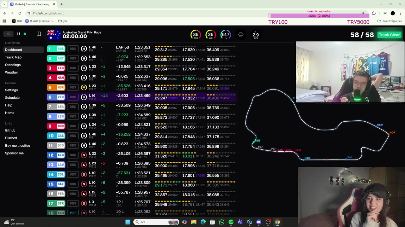Viewport: 405px width, 227px height.
Task: Click the delay counter showing 0
Action: pyautogui.click(x=8, y=34)
